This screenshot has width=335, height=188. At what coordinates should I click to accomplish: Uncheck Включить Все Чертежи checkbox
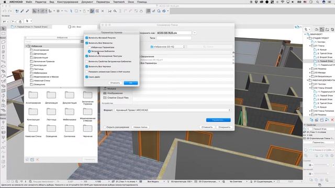86,66
